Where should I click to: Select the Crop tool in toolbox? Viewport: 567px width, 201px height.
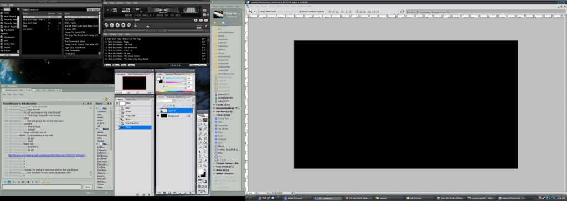tap(200, 129)
